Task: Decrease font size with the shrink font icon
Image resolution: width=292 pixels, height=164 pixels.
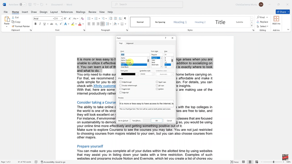Action: pyautogui.click(x=70, y=18)
